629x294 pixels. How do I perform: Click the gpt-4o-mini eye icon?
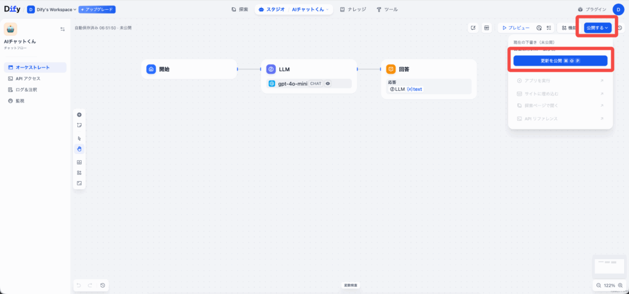328,83
